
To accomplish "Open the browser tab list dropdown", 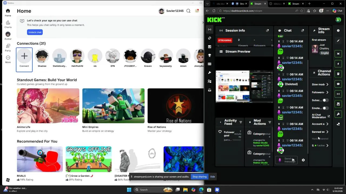I will 208,4.
